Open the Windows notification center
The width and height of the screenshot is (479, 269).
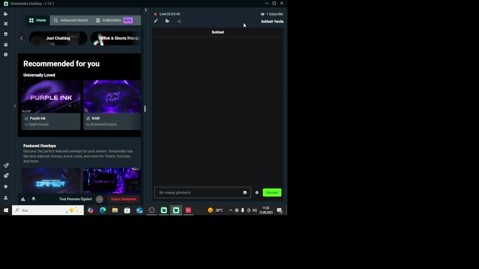pyautogui.click(x=280, y=211)
